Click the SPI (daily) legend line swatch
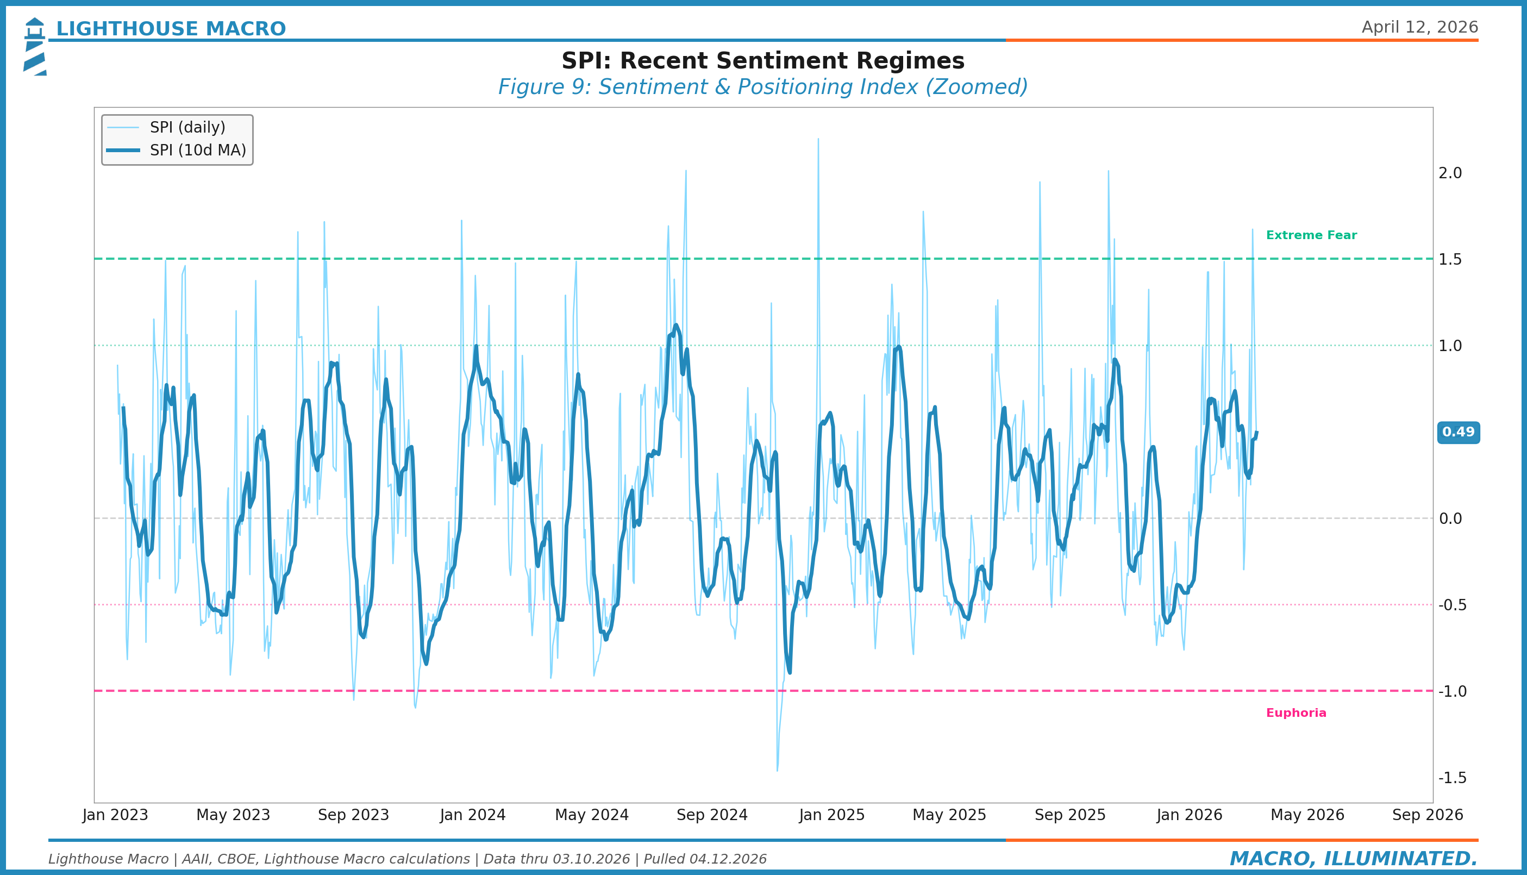Screen dimensions: 1527x875 pos(123,127)
